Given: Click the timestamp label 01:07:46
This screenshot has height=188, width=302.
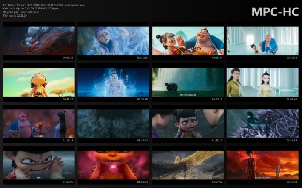Looking at the screenshot, I should 291,99.
